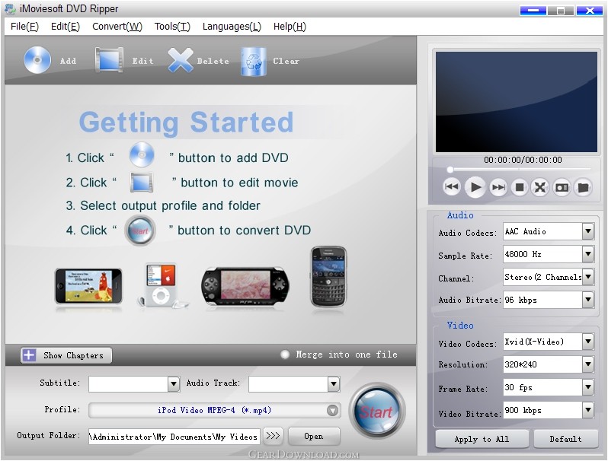Viewport: 608px width, 461px height.
Task: Open the Frame Rate dropdown
Action: click(588, 387)
